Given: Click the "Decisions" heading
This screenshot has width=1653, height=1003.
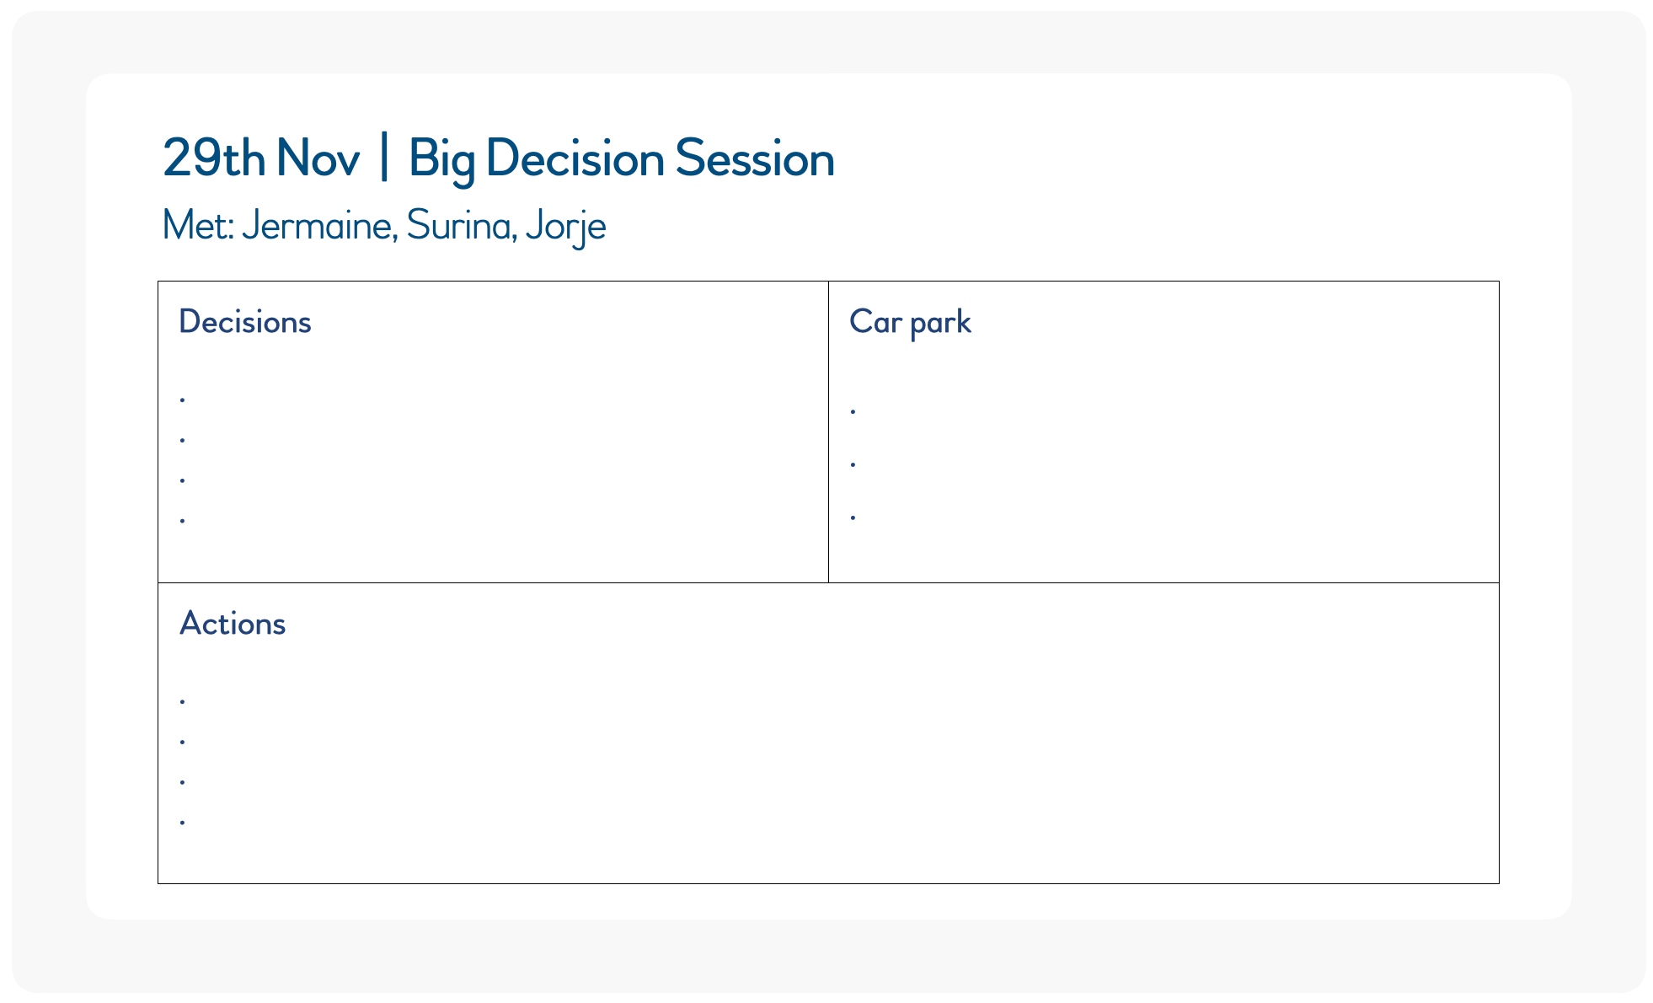Looking at the screenshot, I should pos(244,322).
